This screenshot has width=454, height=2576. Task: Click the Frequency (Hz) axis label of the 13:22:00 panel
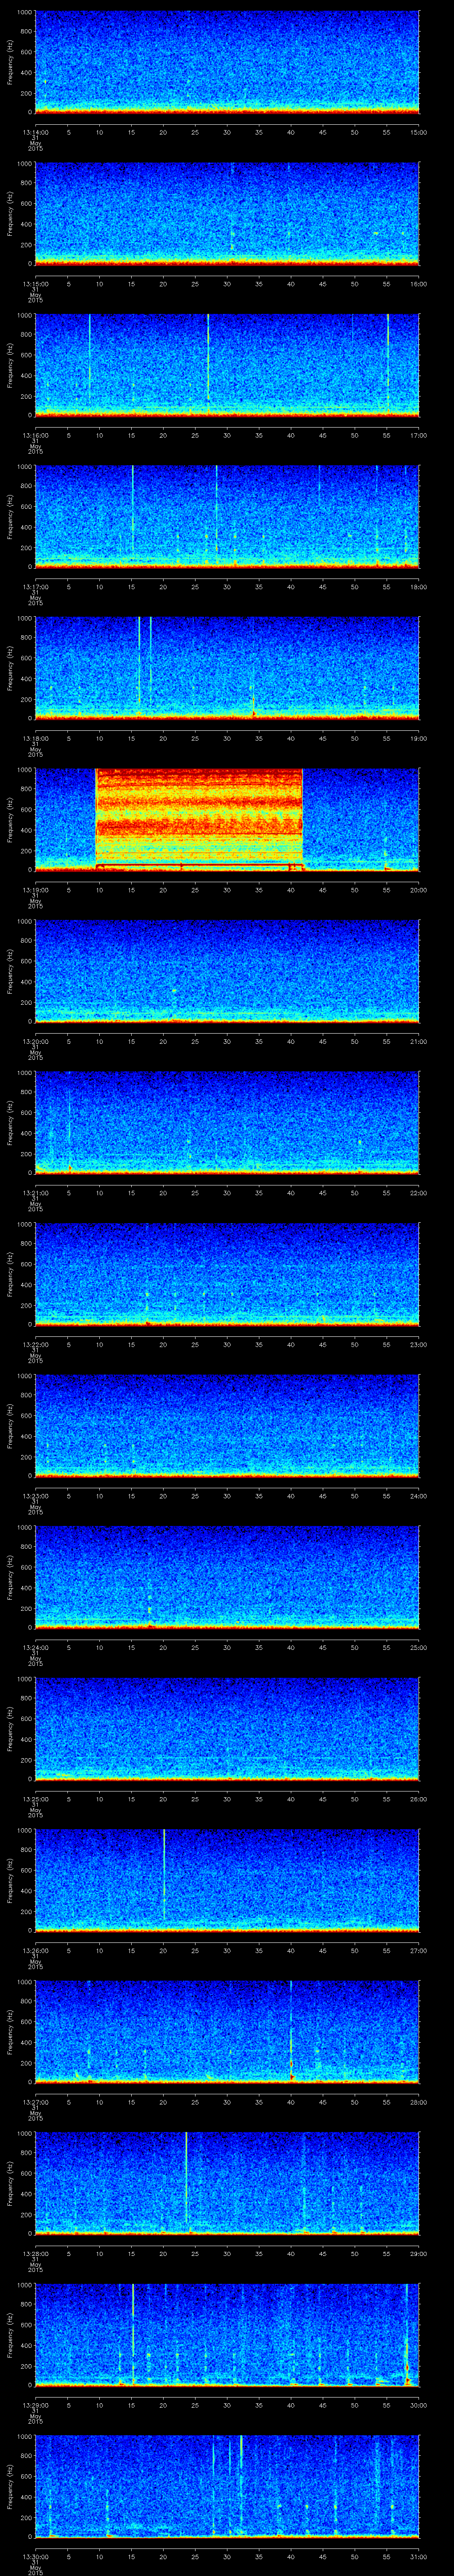tap(10, 1274)
